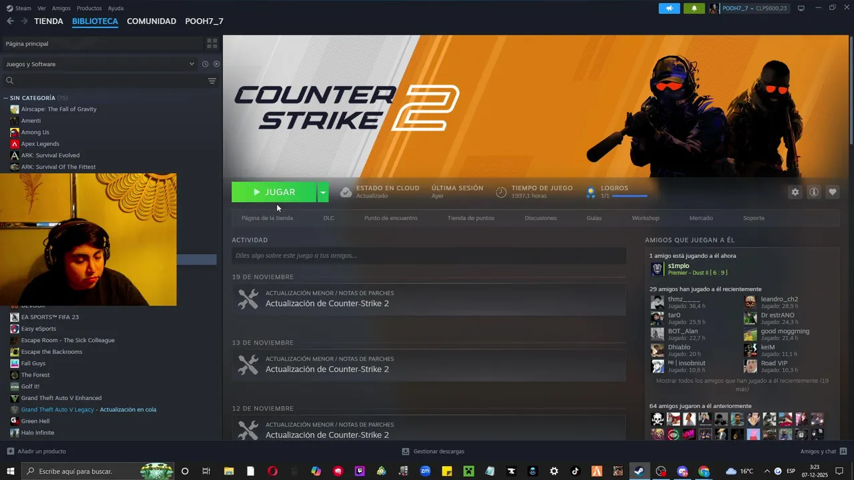The height and width of the screenshot is (480, 854).
Task: Add Counter-Strike 2 to favorites heart
Action: click(833, 192)
